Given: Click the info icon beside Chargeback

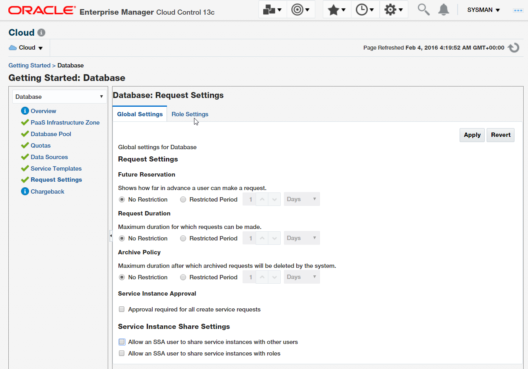Looking at the screenshot, I should pos(25,191).
